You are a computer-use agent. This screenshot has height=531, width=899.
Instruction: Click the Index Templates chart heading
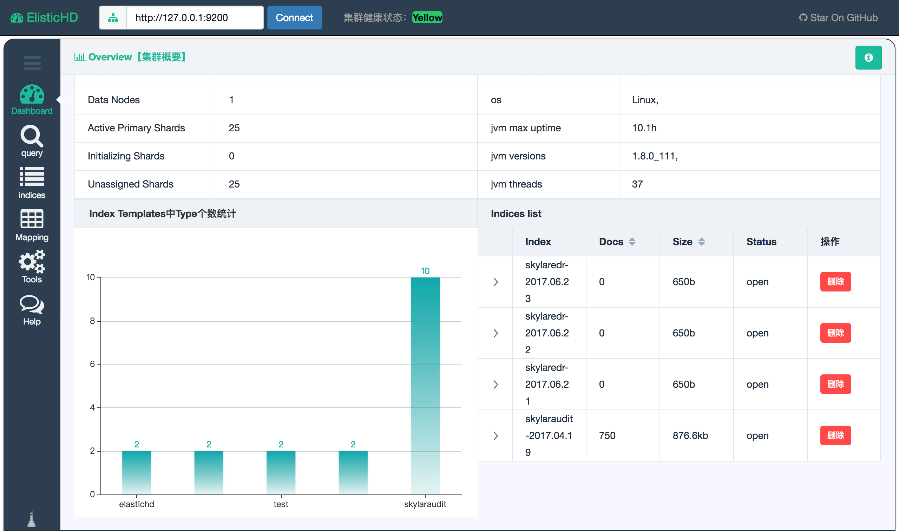click(x=162, y=214)
